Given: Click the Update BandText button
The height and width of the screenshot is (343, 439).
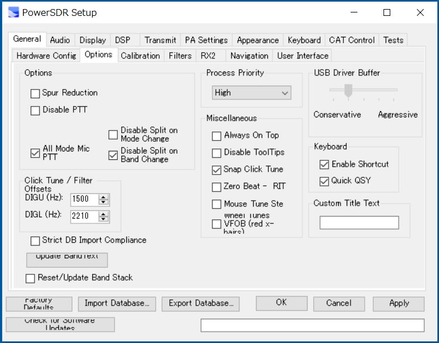Looking at the screenshot, I should click(67, 260).
